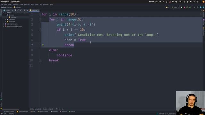205x115 pixels.
Task: Expand External Libraries node
Action: pyautogui.click(x=4, y=24)
